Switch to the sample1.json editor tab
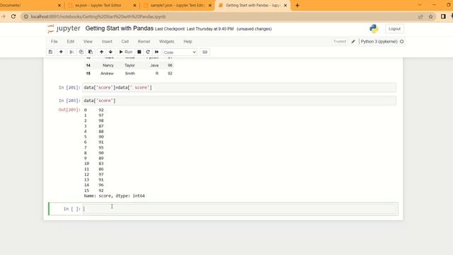 [x=177, y=5]
